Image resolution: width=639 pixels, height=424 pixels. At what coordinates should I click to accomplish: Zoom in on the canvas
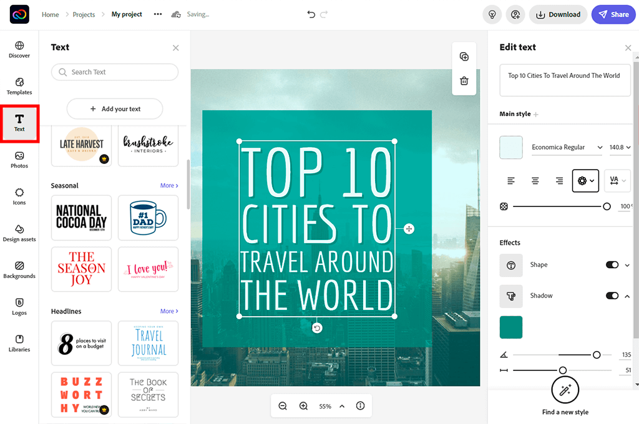304,406
